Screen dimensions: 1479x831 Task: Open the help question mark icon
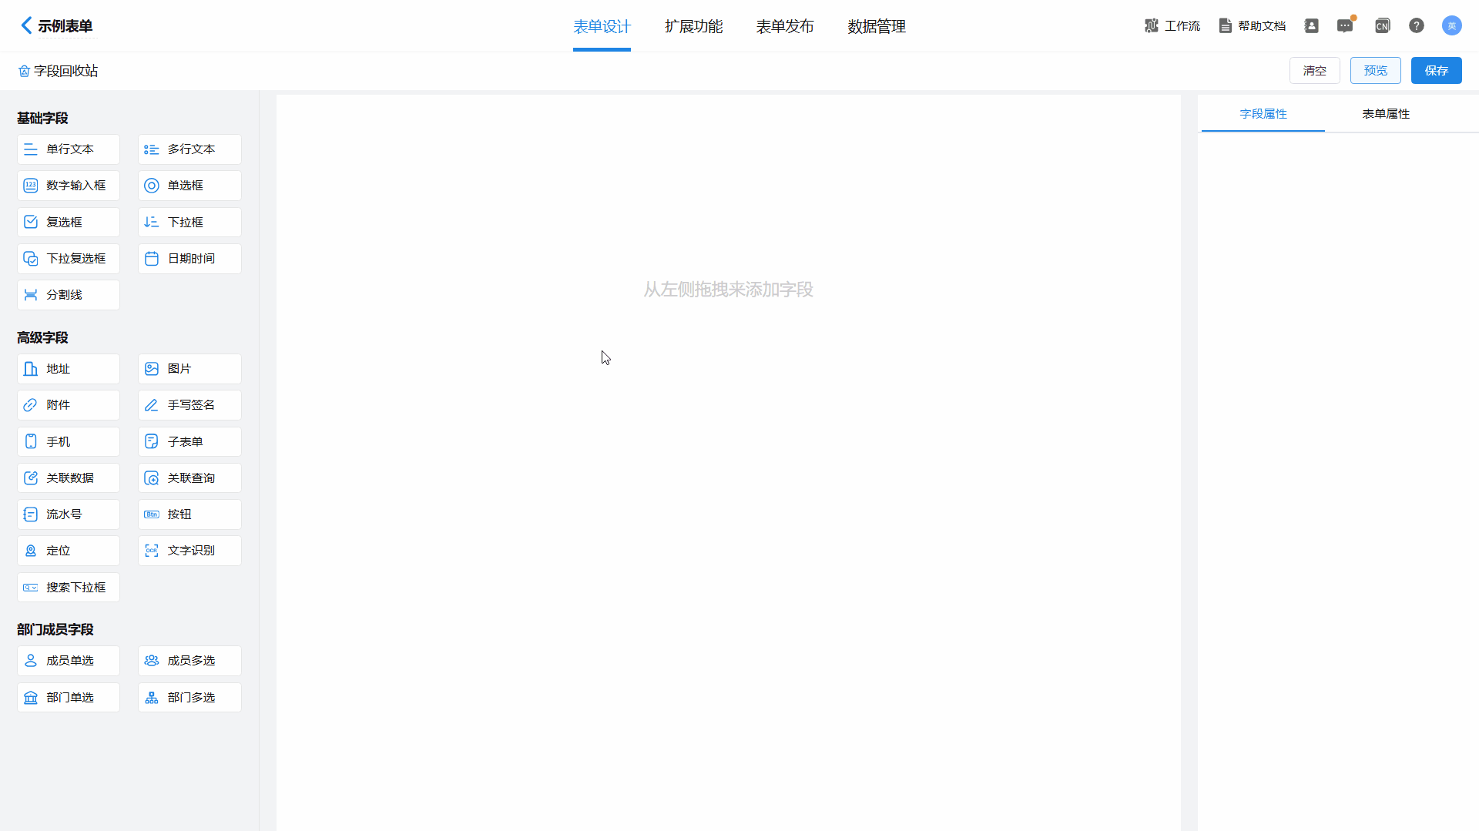[1416, 26]
